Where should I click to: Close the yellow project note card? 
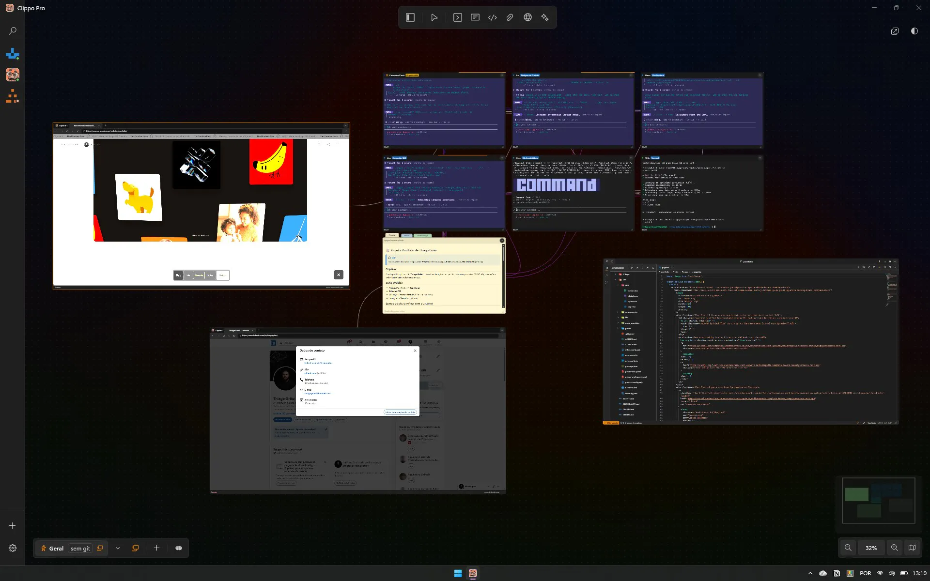point(502,241)
